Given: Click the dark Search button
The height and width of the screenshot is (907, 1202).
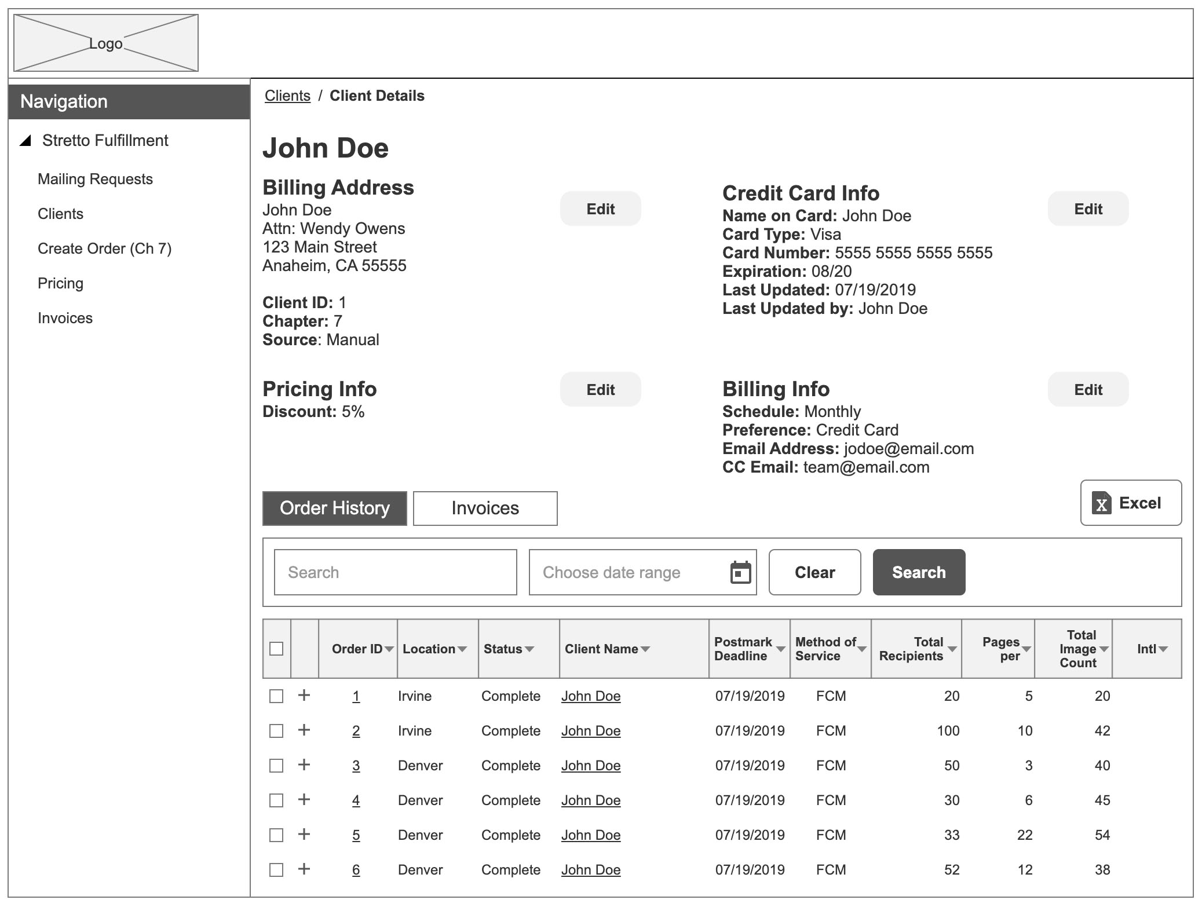Looking at the screenshot, I should [x=919, y=572].
